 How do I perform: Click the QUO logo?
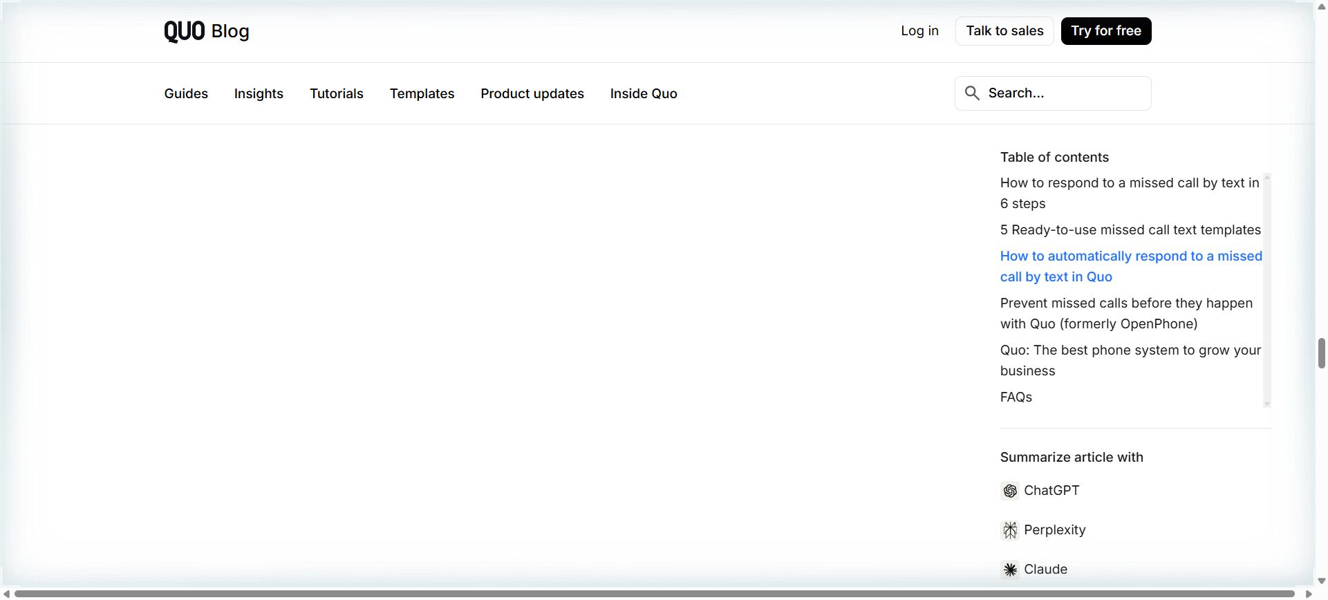(x=184, y=31)
